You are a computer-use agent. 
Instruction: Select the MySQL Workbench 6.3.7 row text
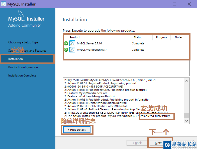[92, 50]
